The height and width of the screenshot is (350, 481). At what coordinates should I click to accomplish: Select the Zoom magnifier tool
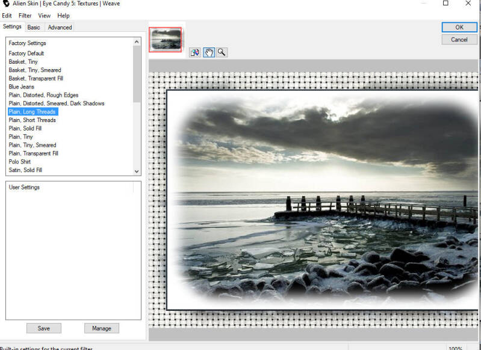click(222, 52)
